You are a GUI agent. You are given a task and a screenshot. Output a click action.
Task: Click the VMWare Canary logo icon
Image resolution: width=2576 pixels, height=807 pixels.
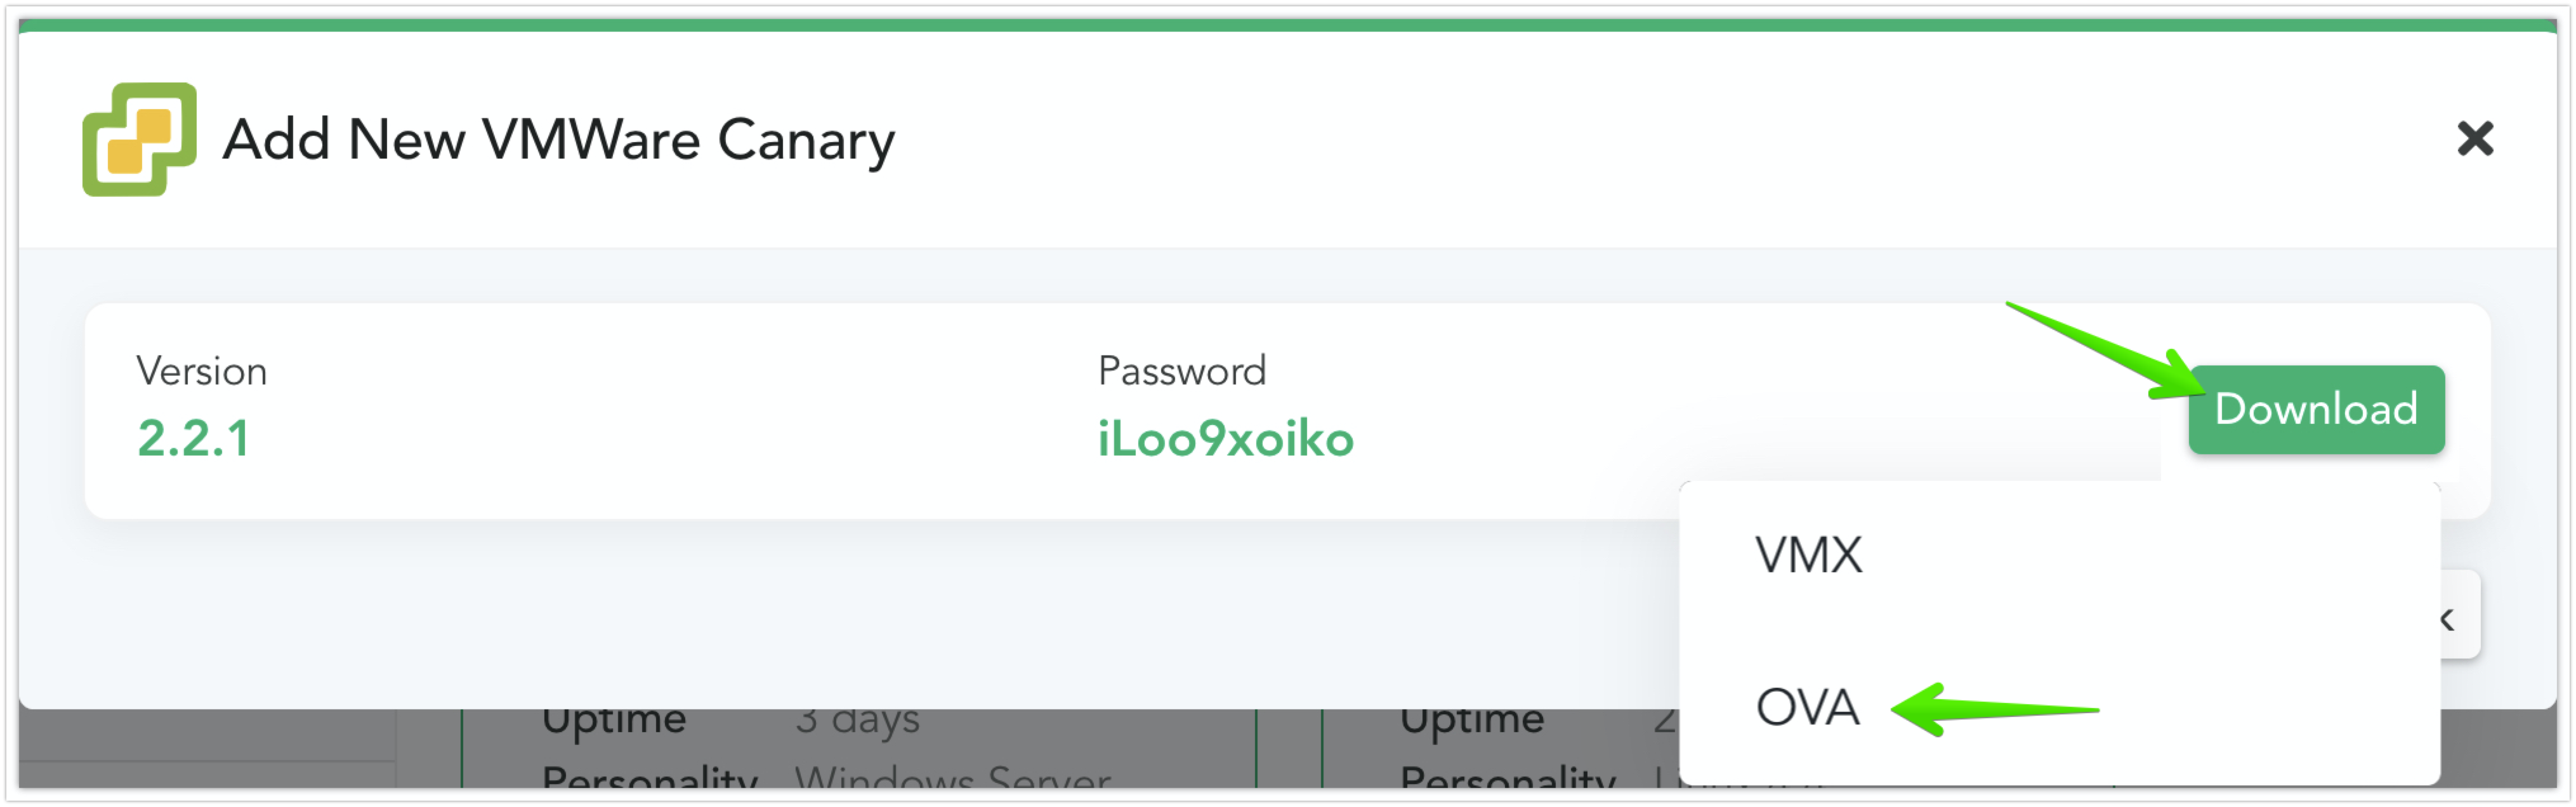[x=139, y=139]
